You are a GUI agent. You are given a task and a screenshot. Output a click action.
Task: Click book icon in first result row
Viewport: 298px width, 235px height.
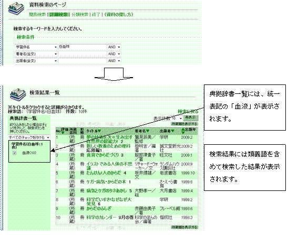[x=82, y=137]
